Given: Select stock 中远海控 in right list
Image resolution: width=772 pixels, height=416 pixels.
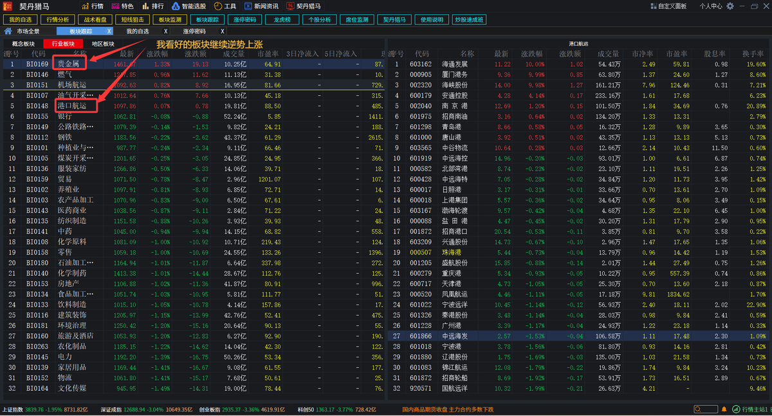Looking at the screenshot, I should [579, 158].
